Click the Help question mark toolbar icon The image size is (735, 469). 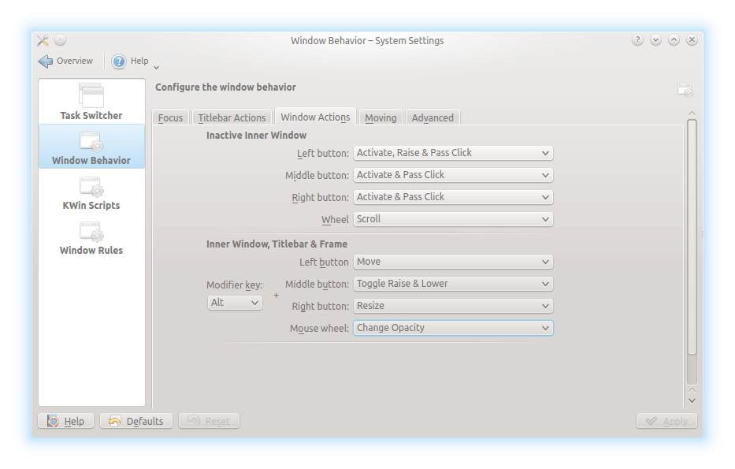pyautogui.click(x=119, y=61)
